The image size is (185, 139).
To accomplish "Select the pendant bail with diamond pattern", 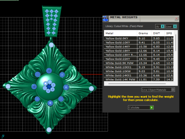I will (52, 21).
